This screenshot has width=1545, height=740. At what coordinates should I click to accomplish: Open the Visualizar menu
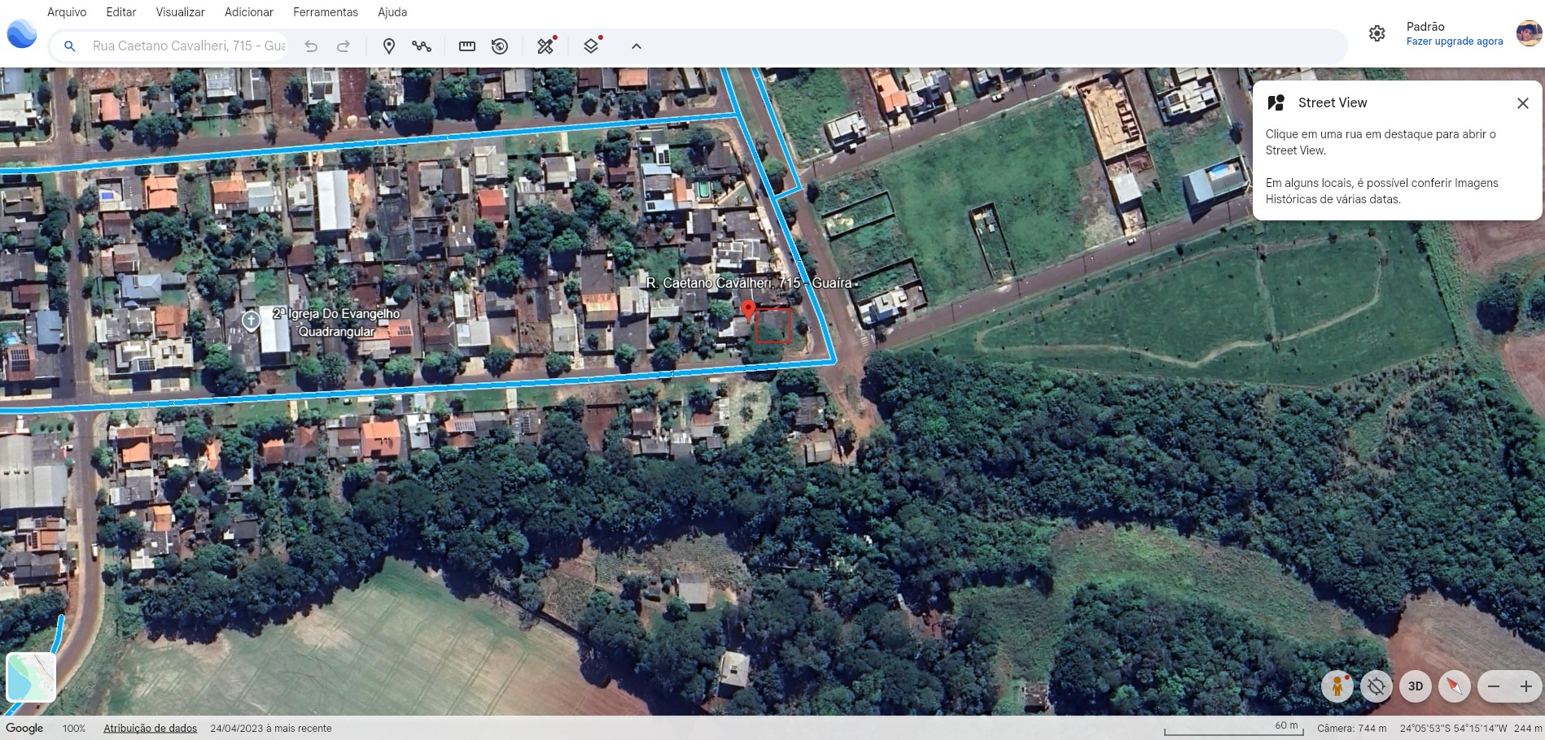point(180,12)
